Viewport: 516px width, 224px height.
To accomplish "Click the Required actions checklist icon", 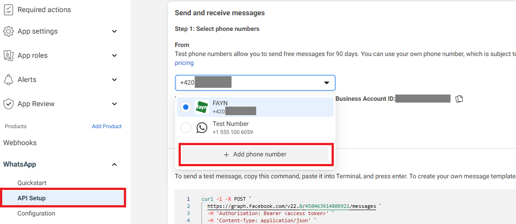I will coord(8,10).
